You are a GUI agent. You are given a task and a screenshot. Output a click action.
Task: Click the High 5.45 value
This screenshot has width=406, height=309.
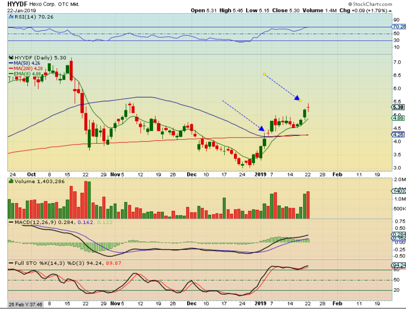(231, 10)
